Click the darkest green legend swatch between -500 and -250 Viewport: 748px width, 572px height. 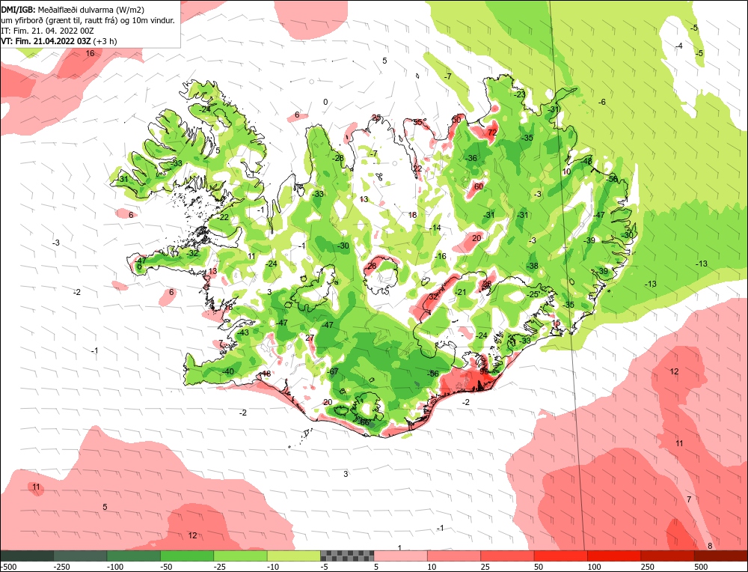click(x=27, y=556)
